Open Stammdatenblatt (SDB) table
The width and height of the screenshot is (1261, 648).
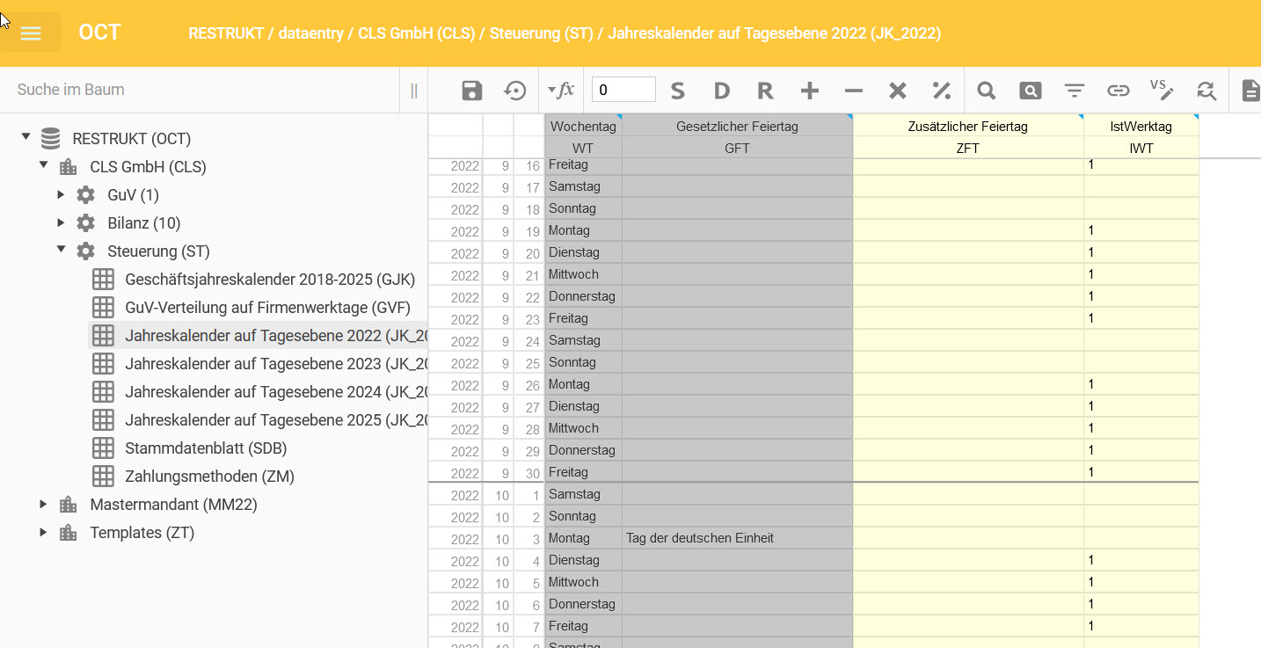(x=206, y=448)
